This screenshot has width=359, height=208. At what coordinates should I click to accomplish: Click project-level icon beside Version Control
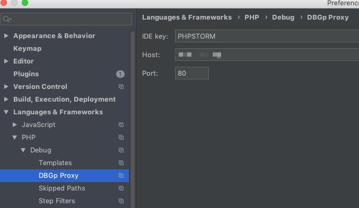121,87
